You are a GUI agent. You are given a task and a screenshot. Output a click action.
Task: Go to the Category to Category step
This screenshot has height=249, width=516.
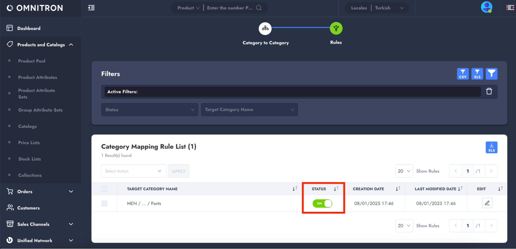(265, 28)
